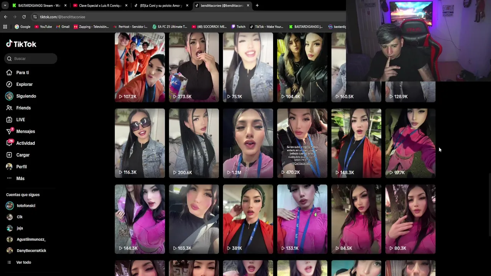Open Google bookmark
This screenshot has width=491, height=276.
(23, 27)
